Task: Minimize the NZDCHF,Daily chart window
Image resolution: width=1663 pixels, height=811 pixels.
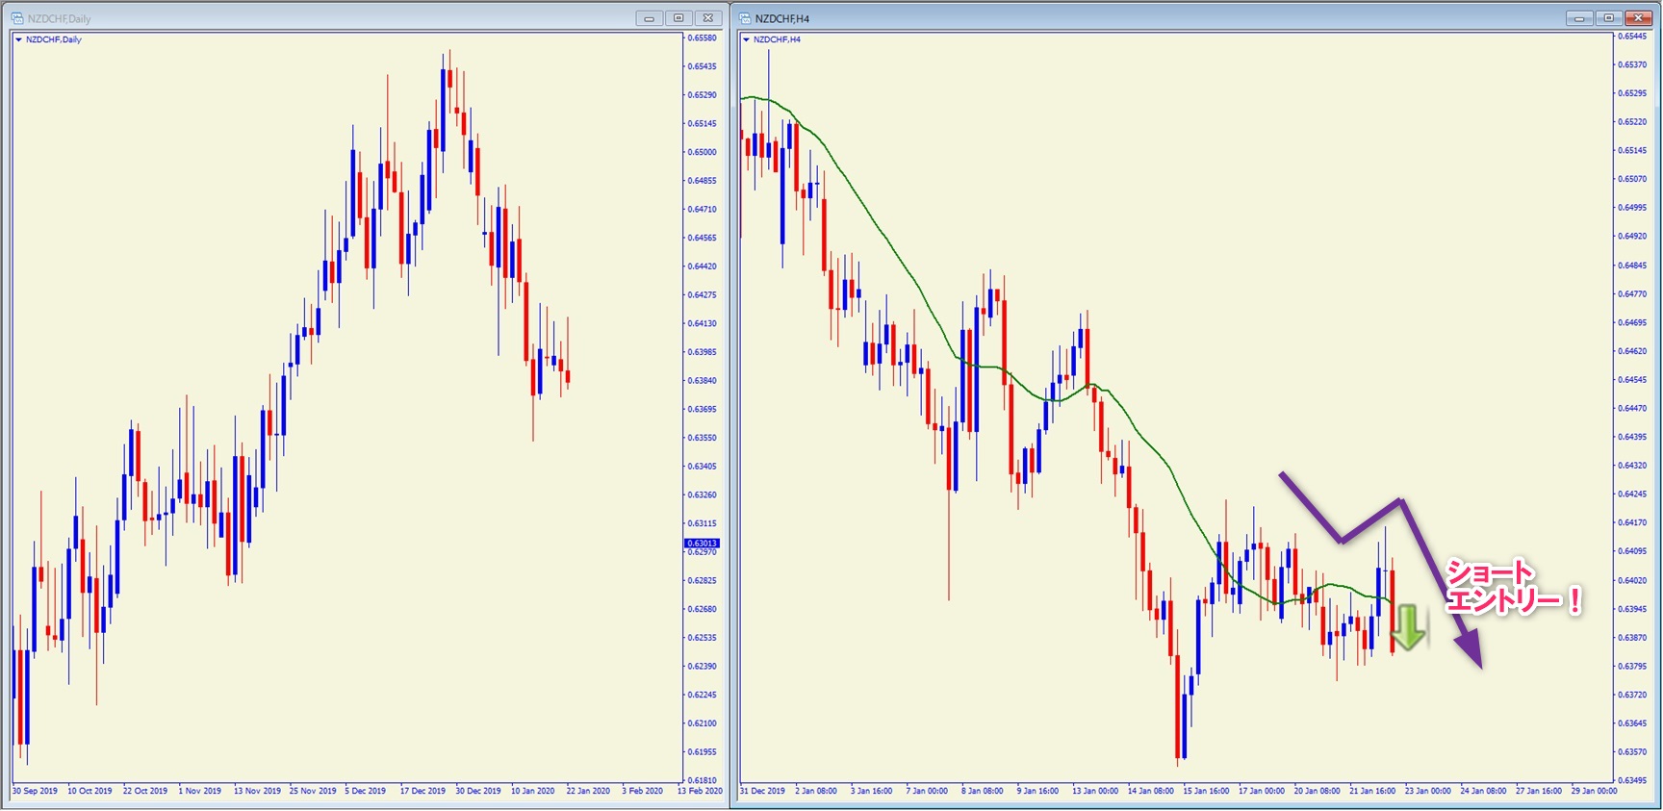Action: pos(649,18)
